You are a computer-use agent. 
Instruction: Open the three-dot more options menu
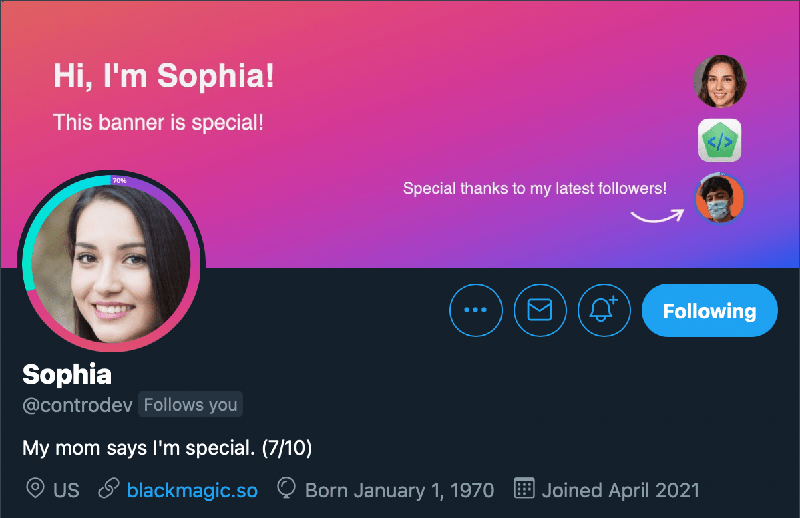point(475,310)
